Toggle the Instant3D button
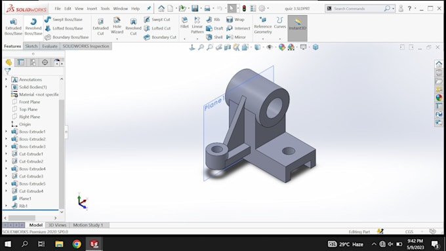This screenshot has height=251, width=446. pyautogui.click(x=298, y=28)
